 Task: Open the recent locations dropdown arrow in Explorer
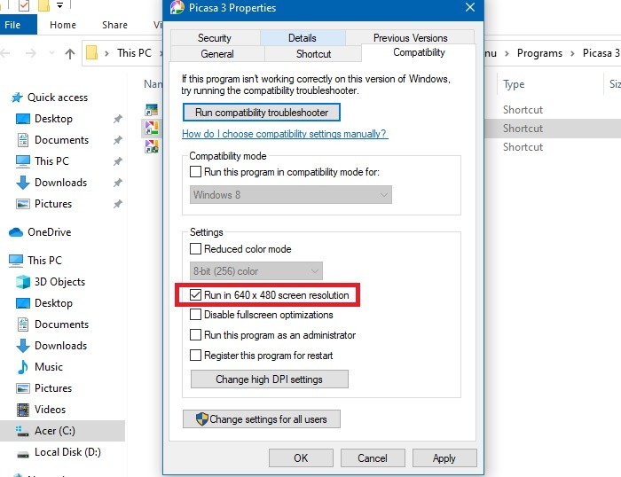point(51,52)
